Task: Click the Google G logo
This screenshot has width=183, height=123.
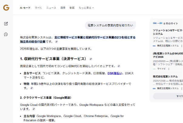Action: point(6,8)
